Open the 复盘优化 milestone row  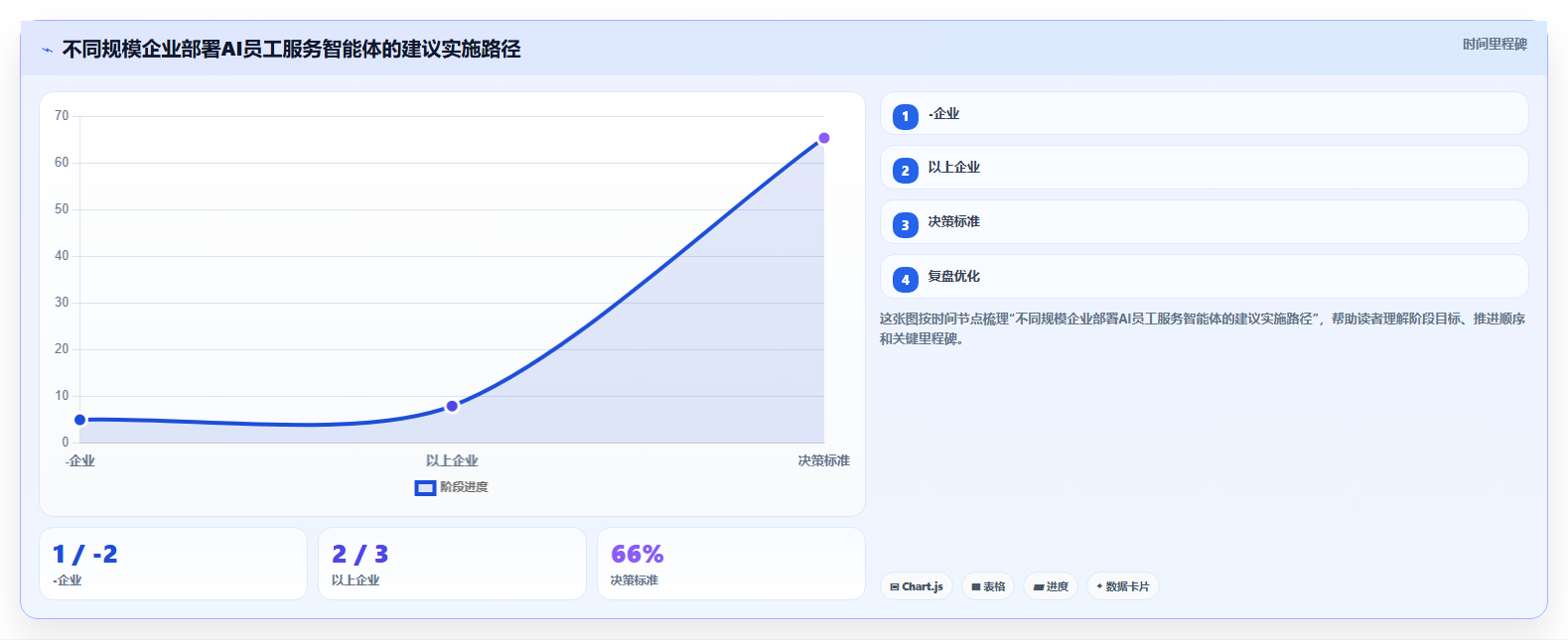pos(1205,277)
